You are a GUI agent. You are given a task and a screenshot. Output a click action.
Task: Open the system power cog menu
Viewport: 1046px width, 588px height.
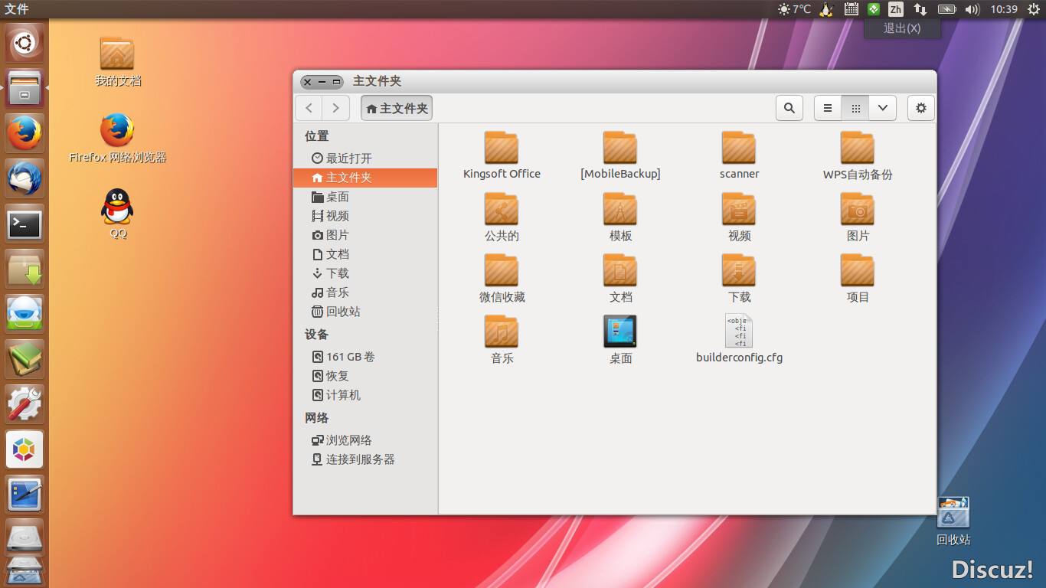click(x=1034, y=9)
